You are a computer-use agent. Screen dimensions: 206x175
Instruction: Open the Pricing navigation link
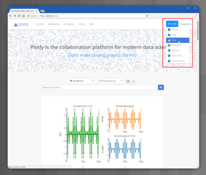click(x=81, y=24)
